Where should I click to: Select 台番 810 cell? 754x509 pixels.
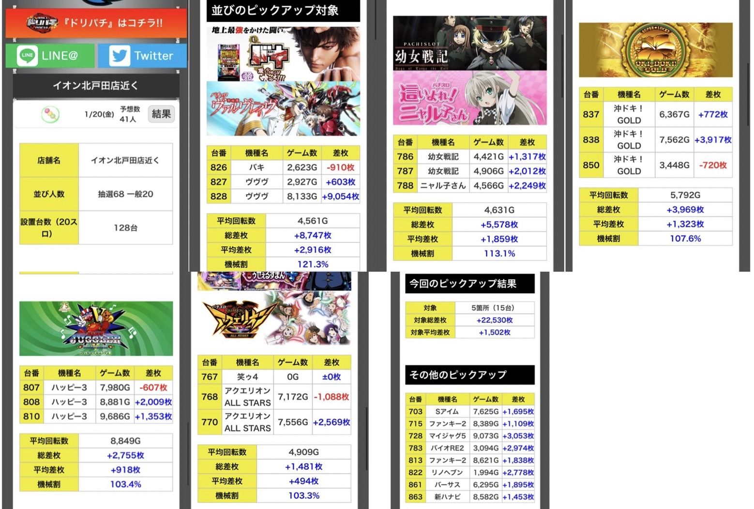(x=31, y=417)
